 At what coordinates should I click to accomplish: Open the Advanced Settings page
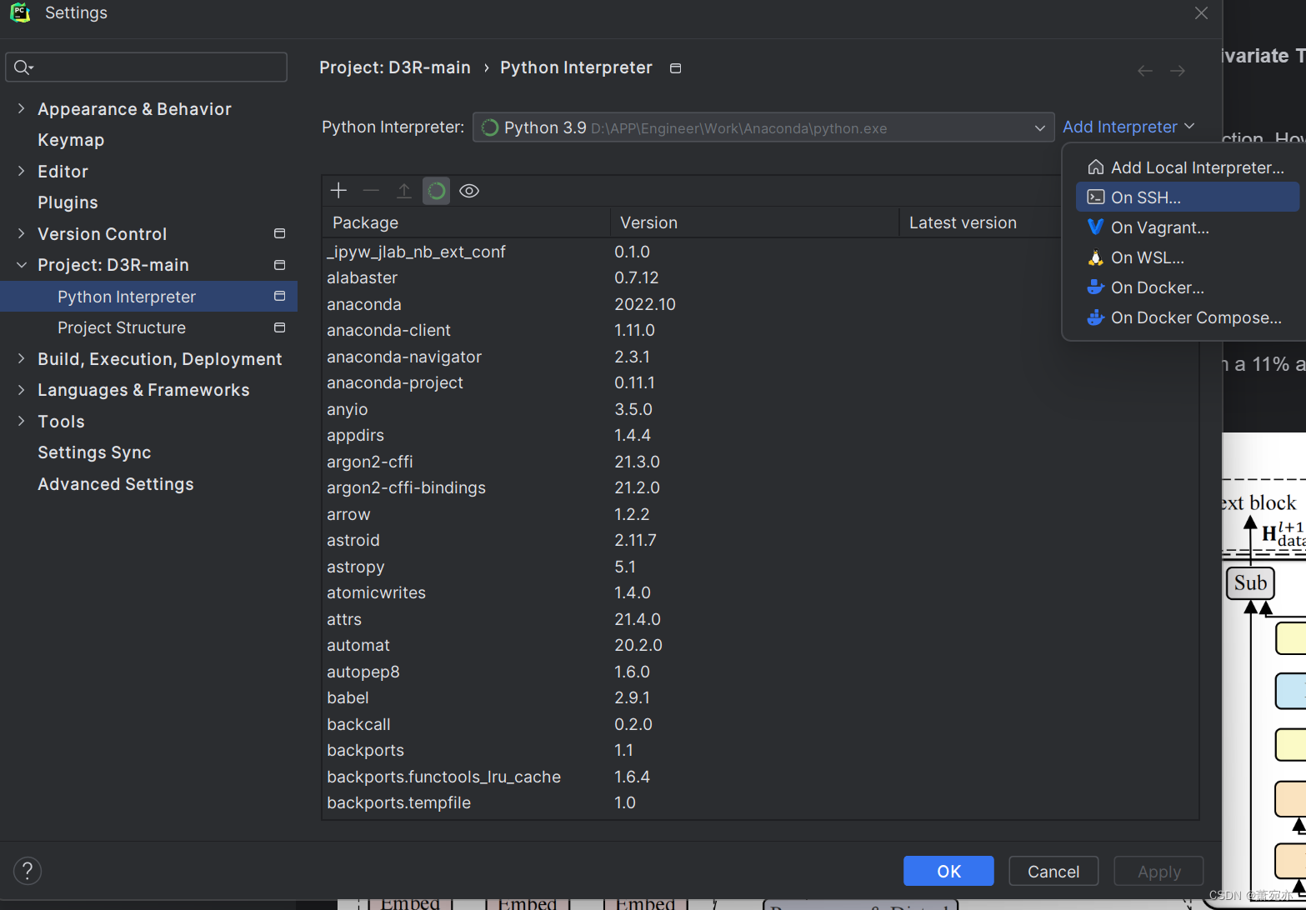[116, 483]
